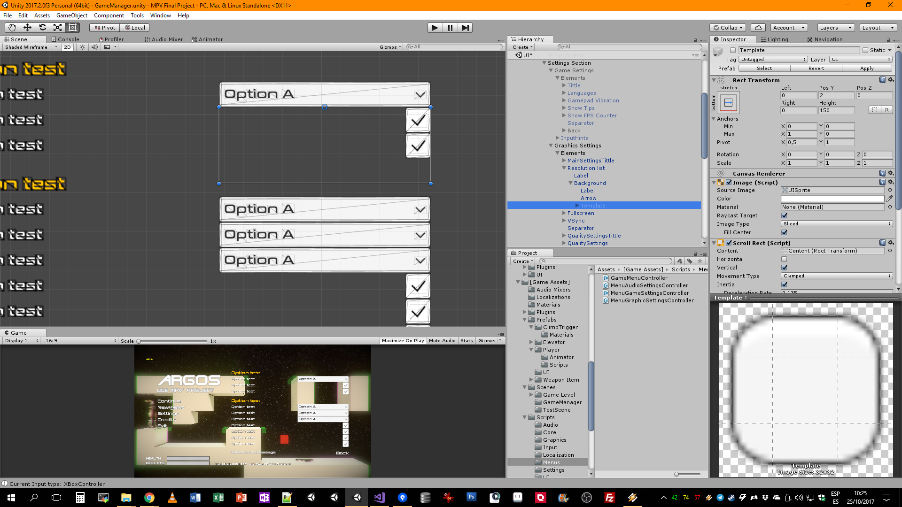The width and height of the screenshot is (902, 507).
Task: Select MenuAudioSettingsController script asset
Action: 649,285
